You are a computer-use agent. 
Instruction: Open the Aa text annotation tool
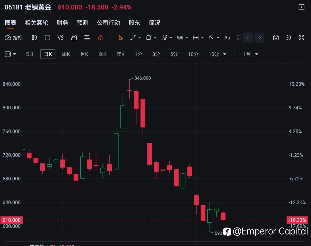click(227, 37)
